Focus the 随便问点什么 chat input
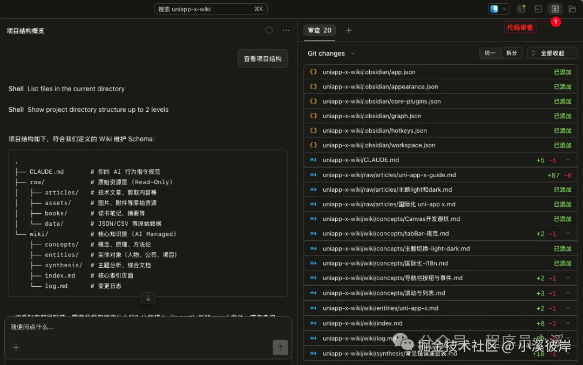Viewport: 583px width, 365px height. [x=148, y=327]
